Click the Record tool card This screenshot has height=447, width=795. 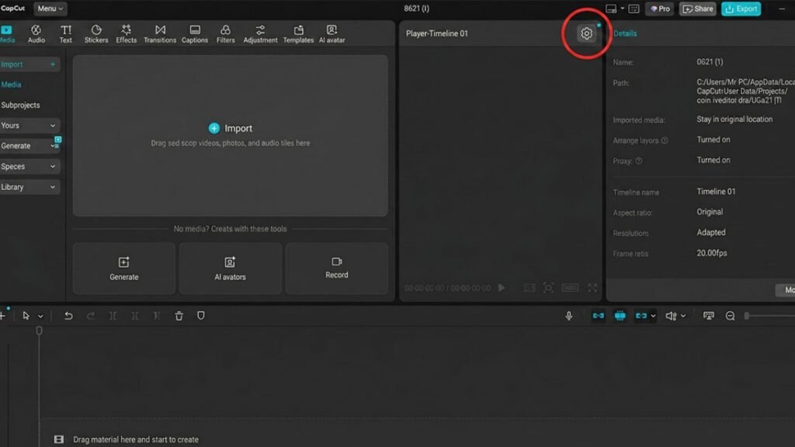click(337, 269)
